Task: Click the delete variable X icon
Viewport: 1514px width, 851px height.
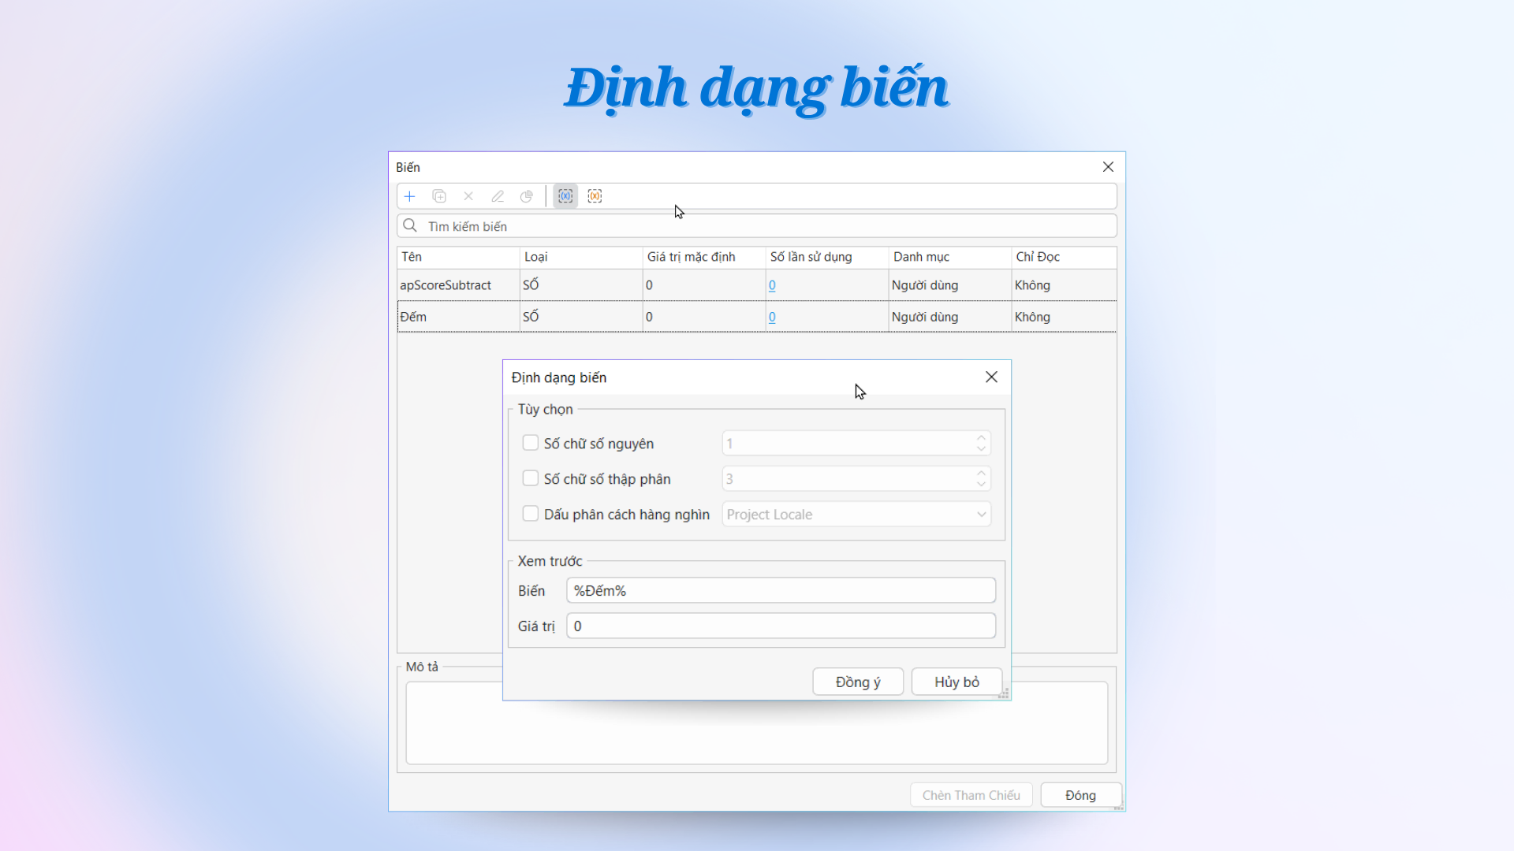Action: pyautogui.click(x=468, y=196)
